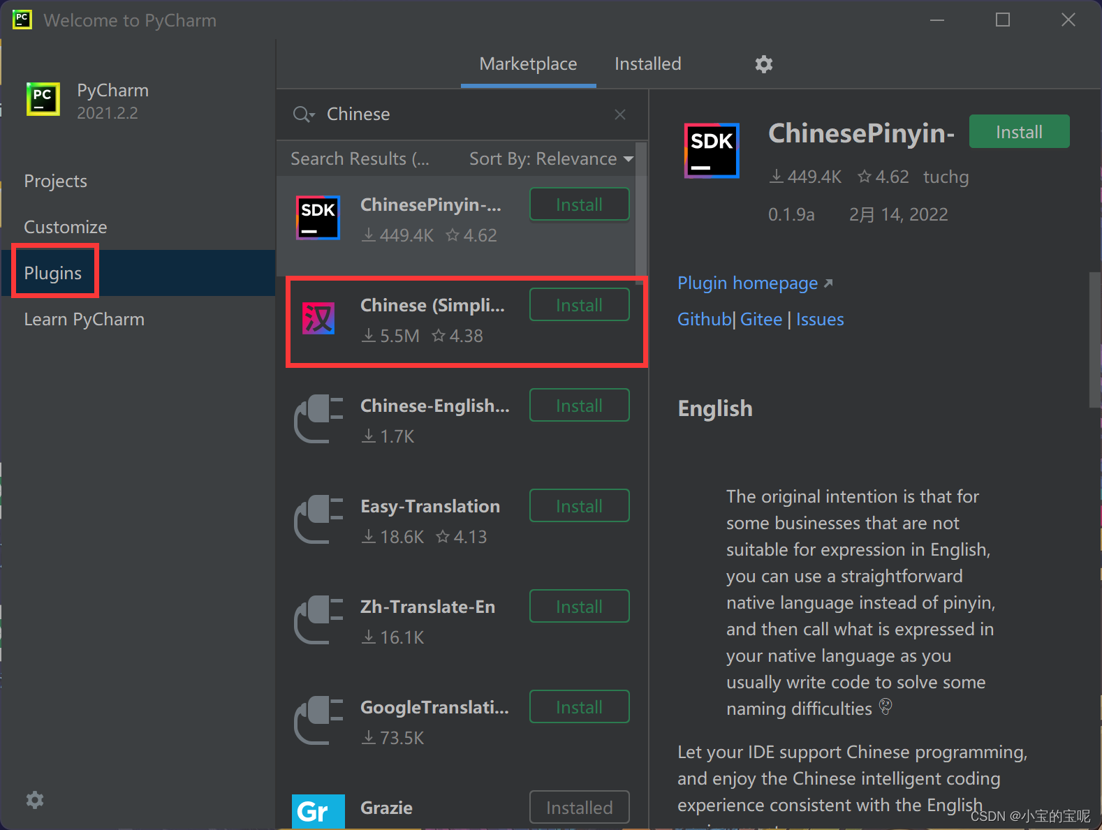Select the Zh-Translate-En entry name

point(427,607)
